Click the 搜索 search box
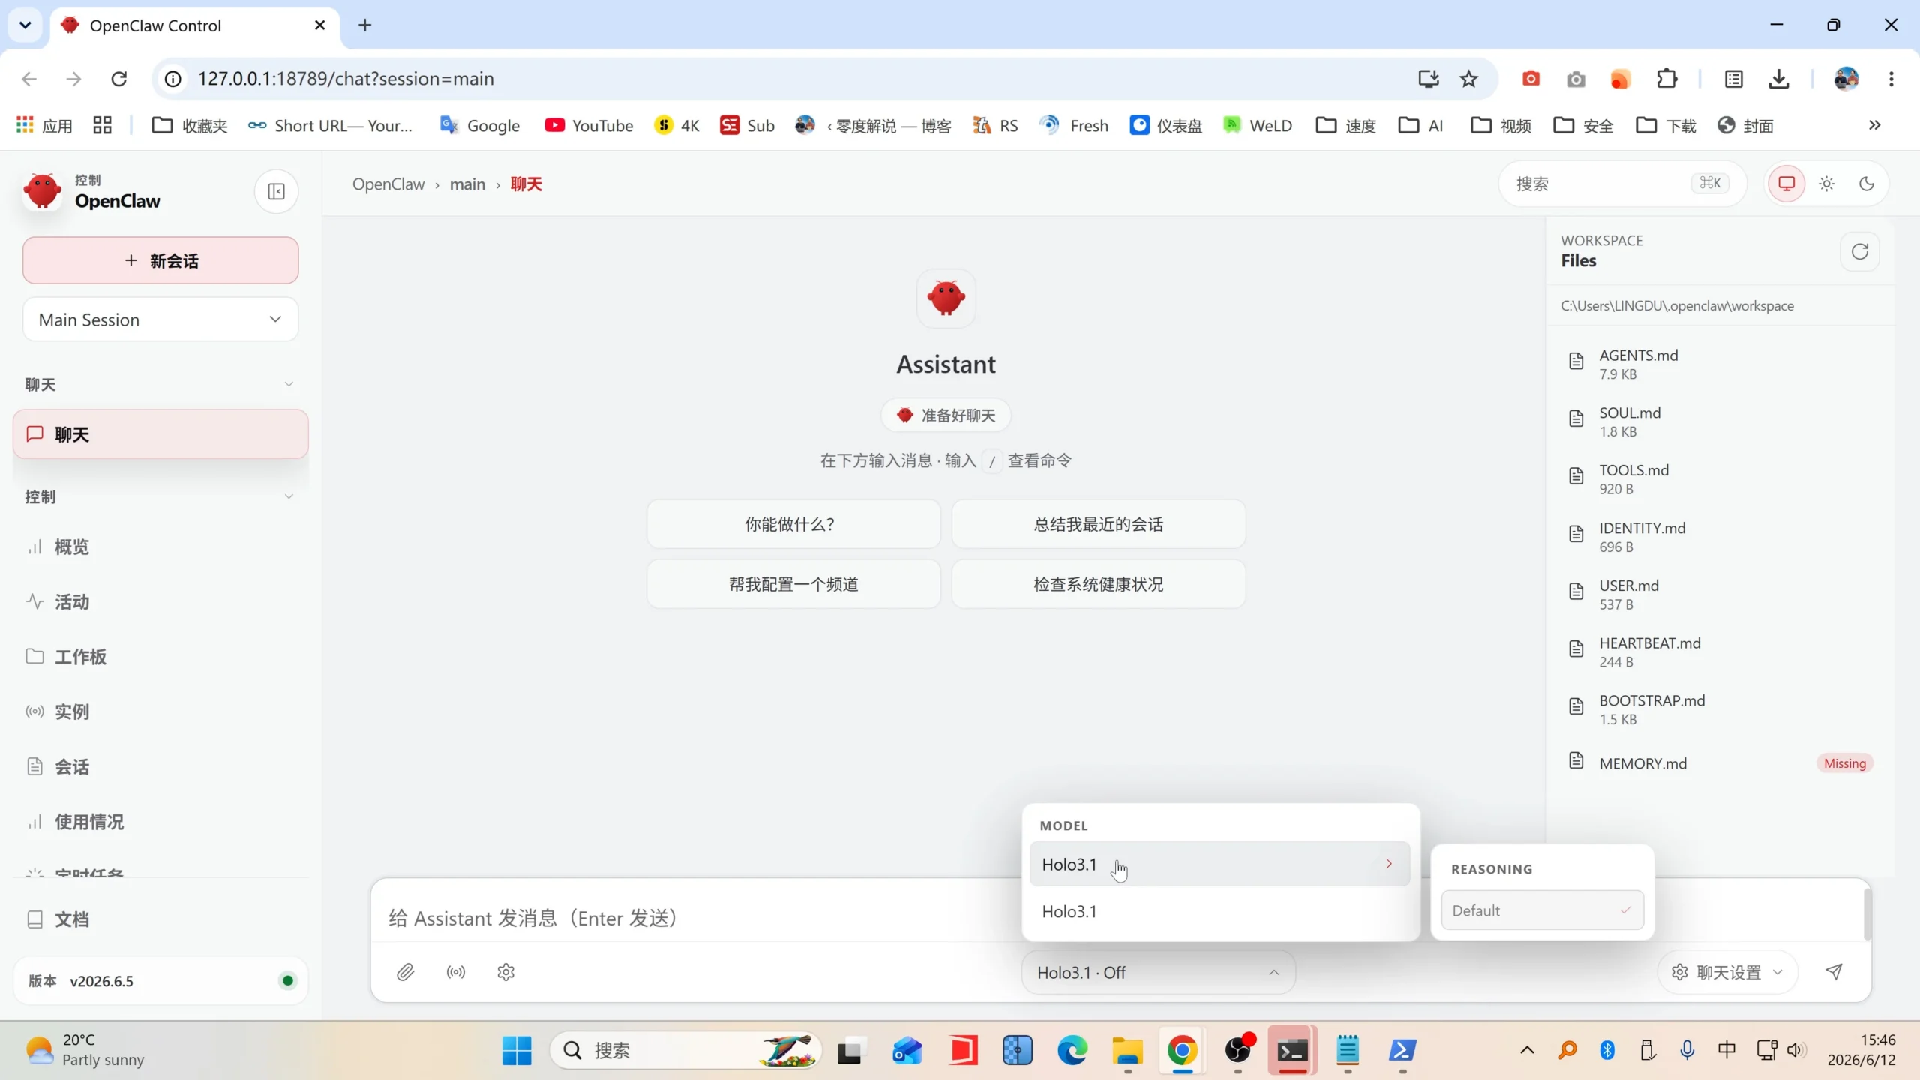Screen dimensions: 1920x1080 tap(1622, 184)
